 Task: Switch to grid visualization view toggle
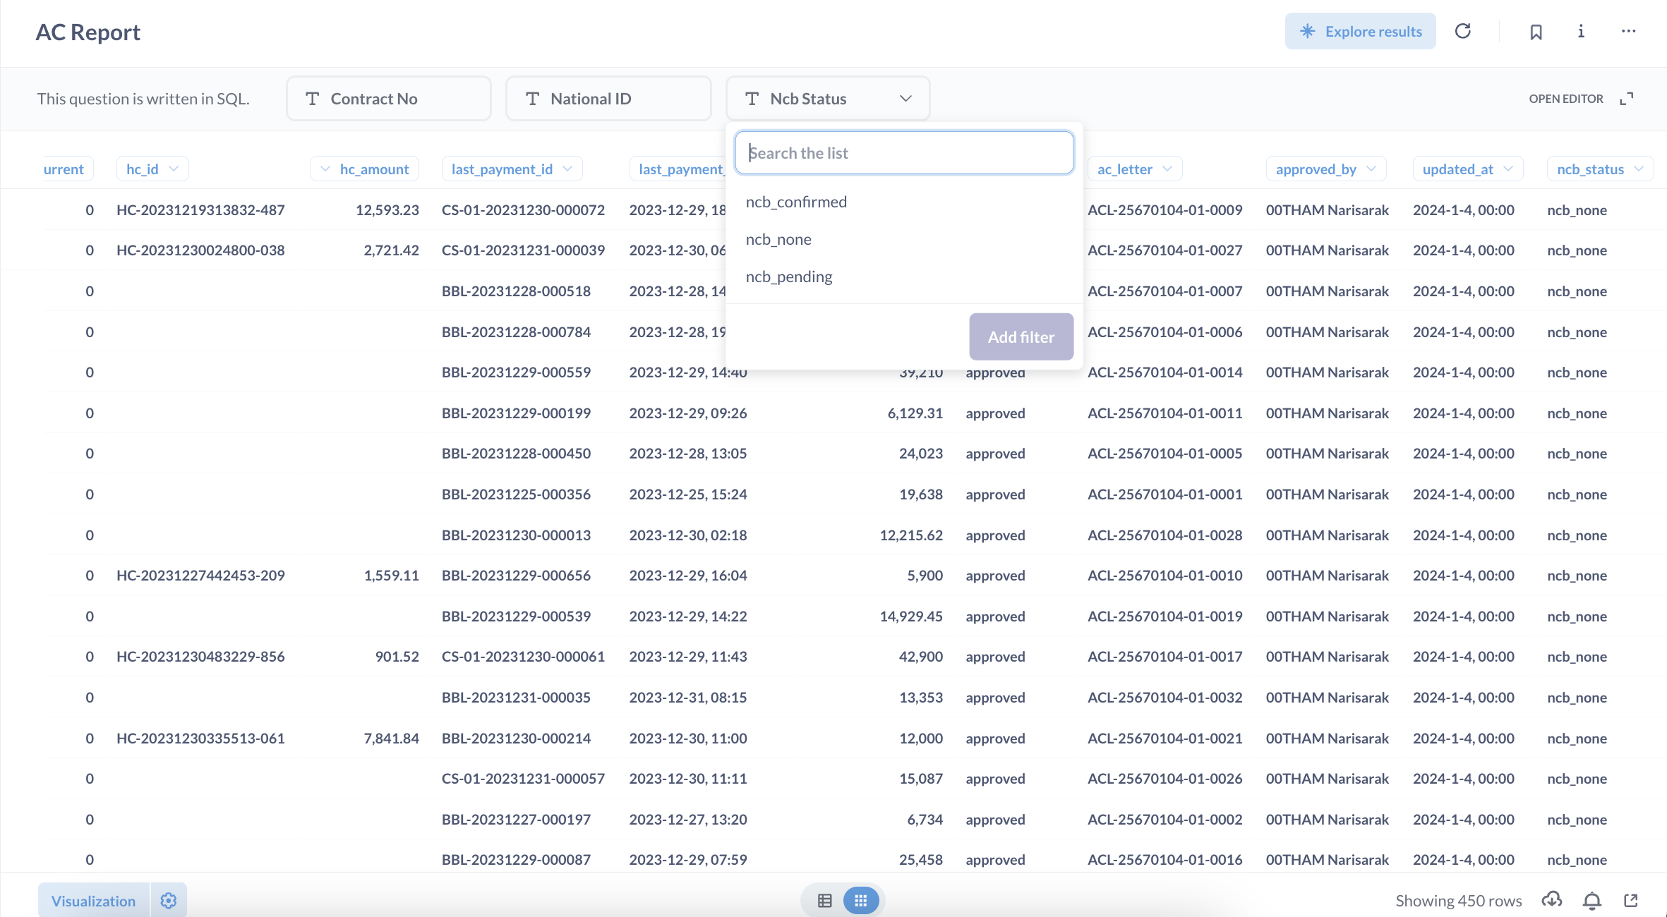pyautogui.click(x=860, y=901)
